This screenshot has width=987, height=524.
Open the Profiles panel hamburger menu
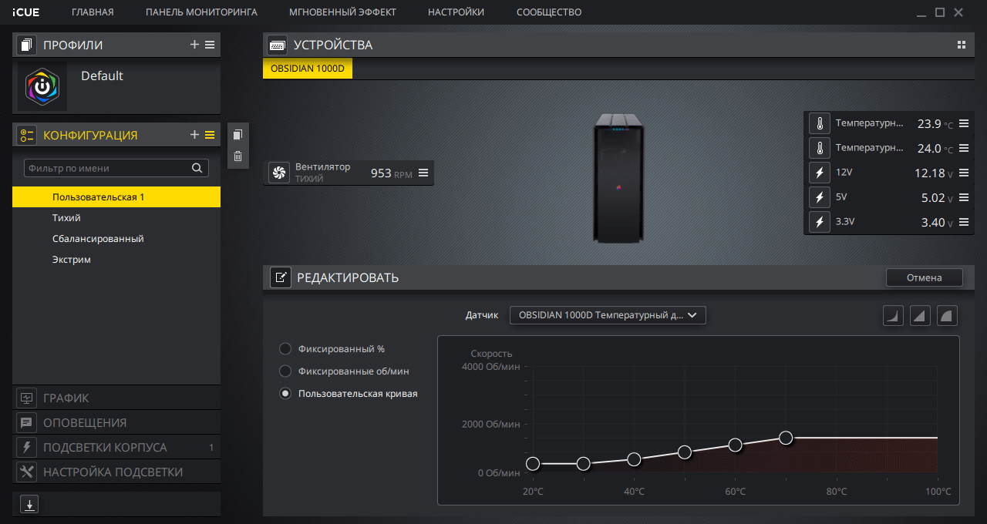(210, 45)
